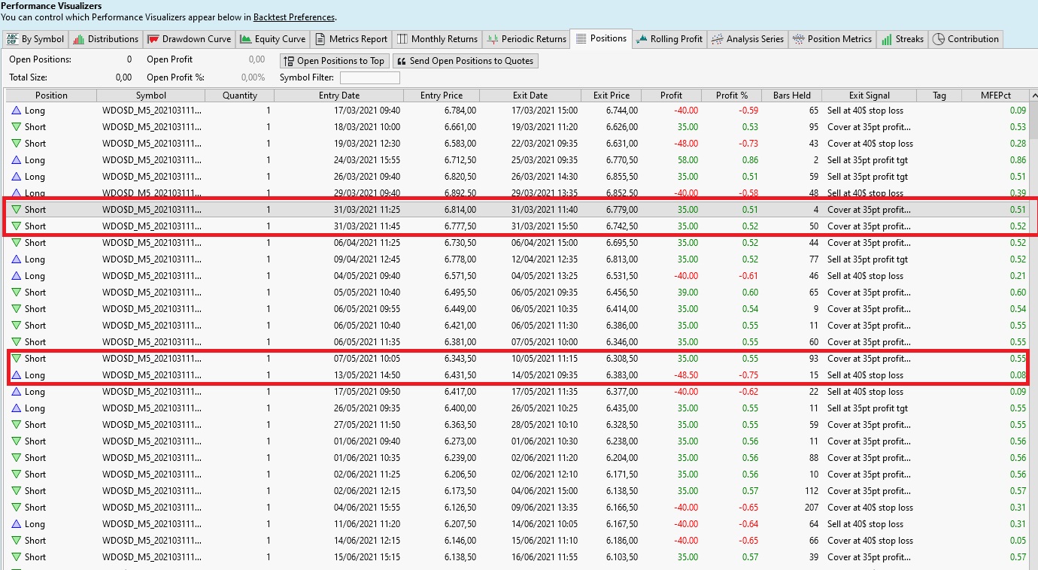This screenshot has height=570, width=1038.
Task: Switch to Position Metrics tab
Action: tap(832, 39)
